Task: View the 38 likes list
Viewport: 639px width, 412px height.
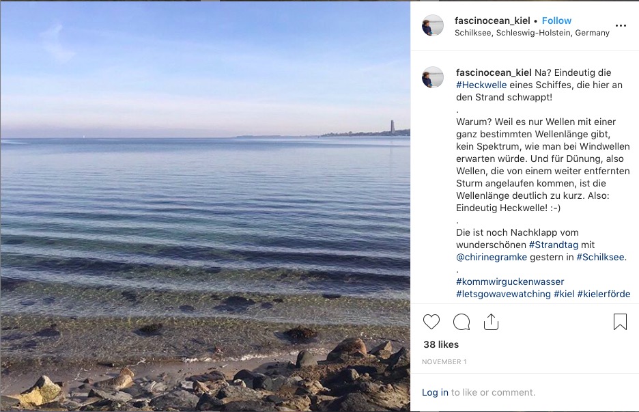Action: tap(441, 344)
